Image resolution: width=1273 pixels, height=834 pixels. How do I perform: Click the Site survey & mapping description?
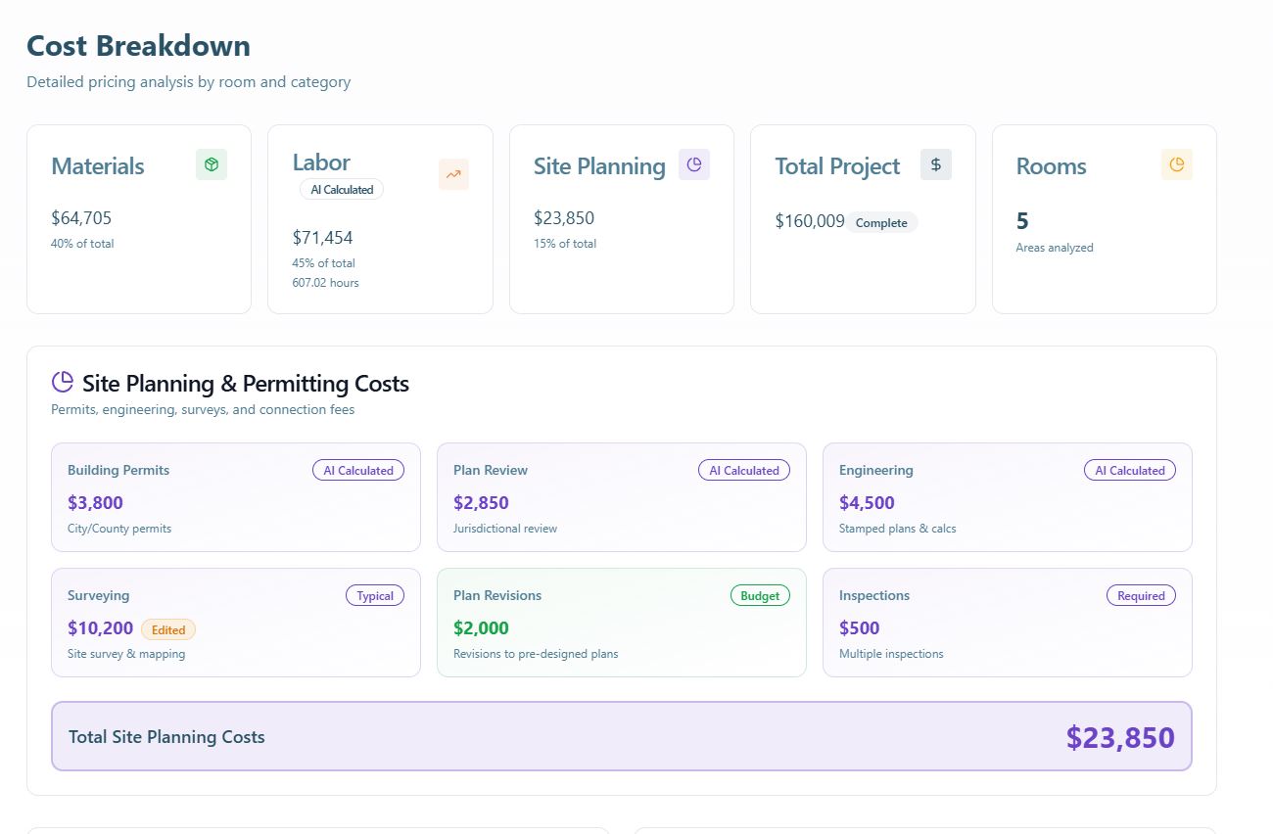(x=126, y=654)
